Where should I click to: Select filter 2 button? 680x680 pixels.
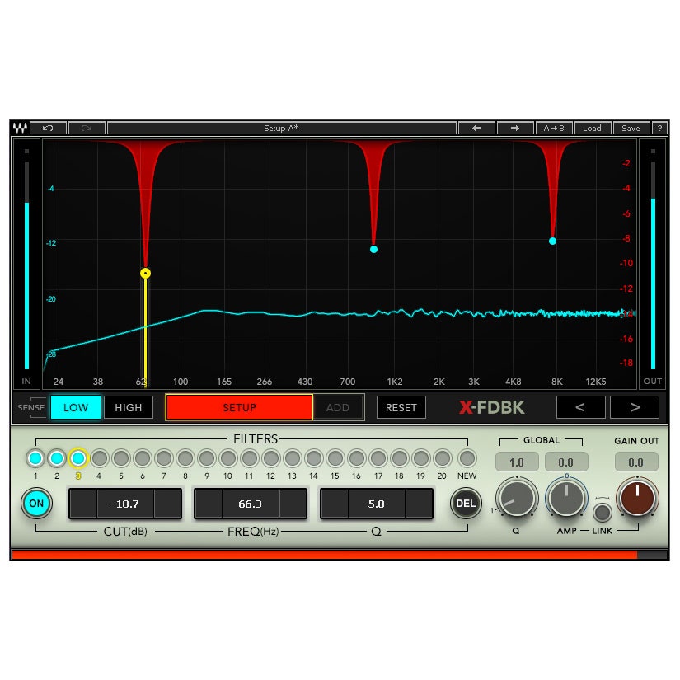click(57, 458)
